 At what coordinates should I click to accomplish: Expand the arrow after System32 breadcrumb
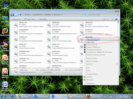[x=62, y=15]
